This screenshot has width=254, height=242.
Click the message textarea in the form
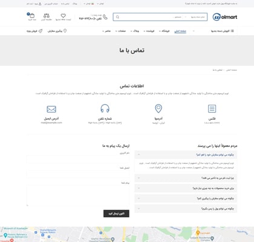(78, 195)
